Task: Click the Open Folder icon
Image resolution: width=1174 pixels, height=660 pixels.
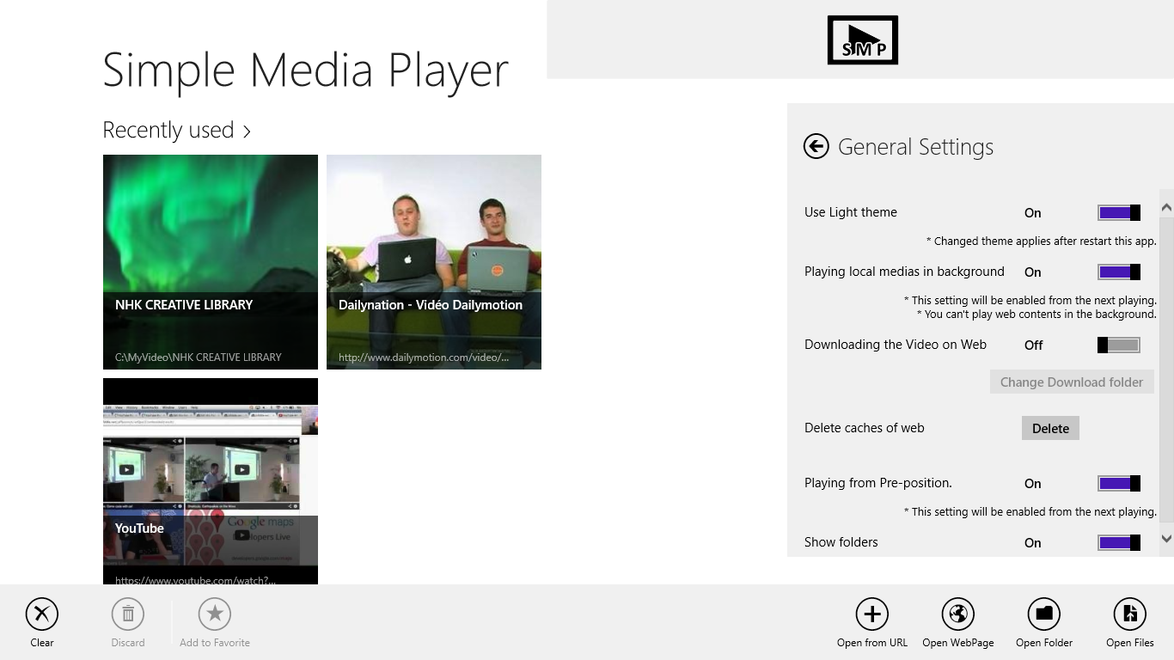Action: [x=1044, y=614]
